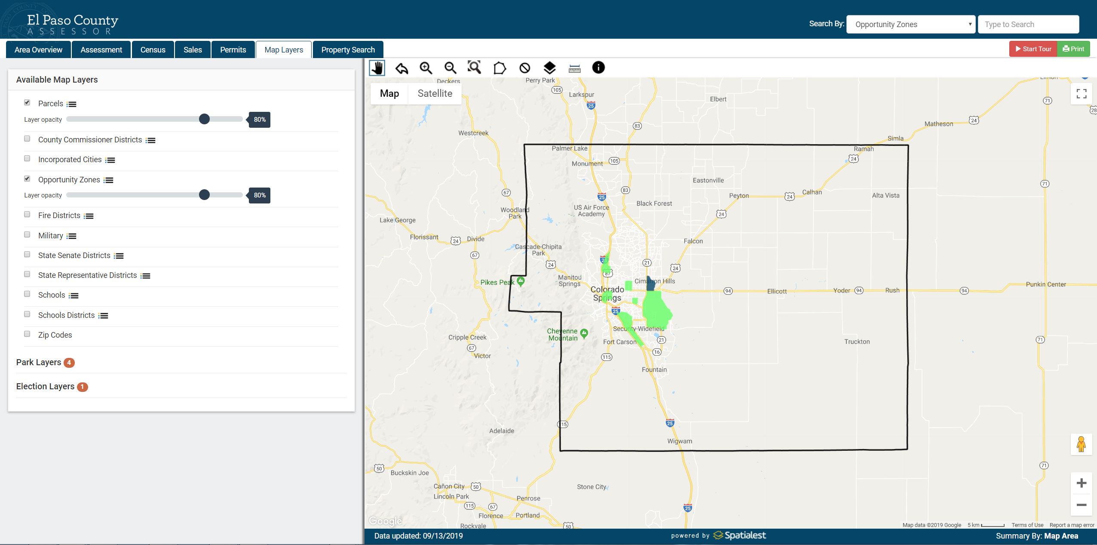Open the stacked layers tool

[x=549, y=68]
